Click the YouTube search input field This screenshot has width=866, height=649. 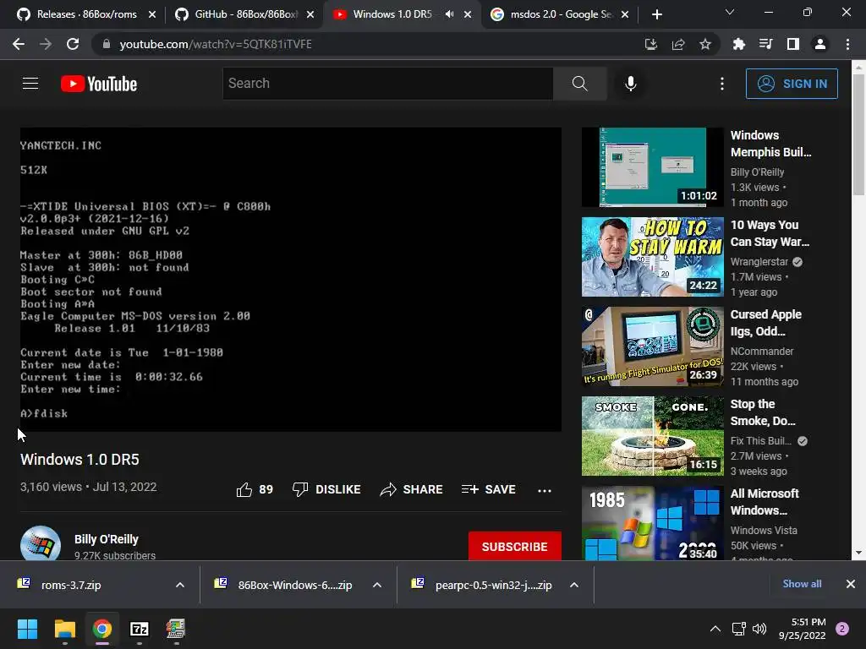click(x=387, y=84)
